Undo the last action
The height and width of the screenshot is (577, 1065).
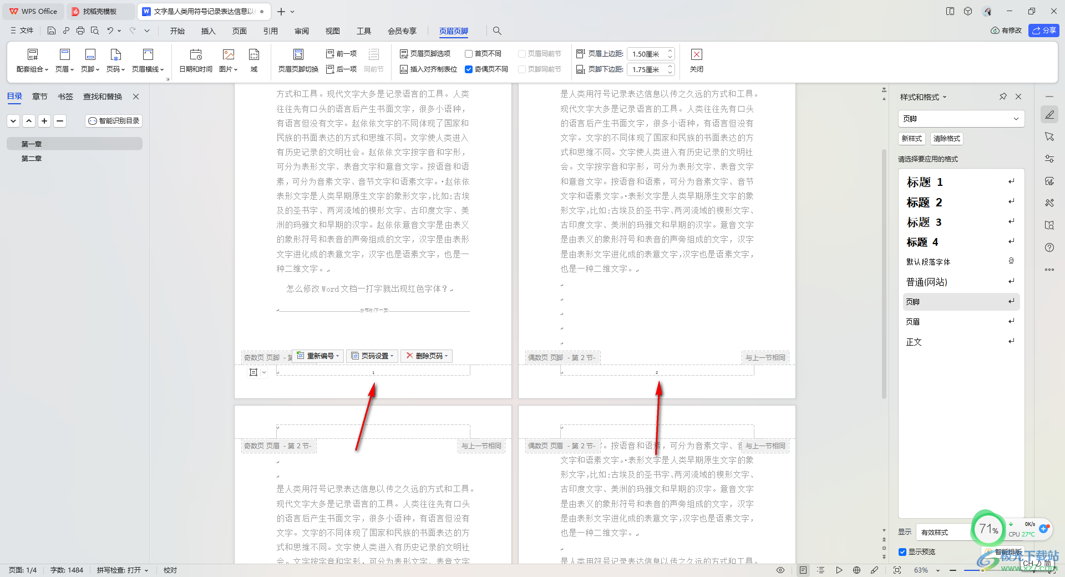click(110, 31)
